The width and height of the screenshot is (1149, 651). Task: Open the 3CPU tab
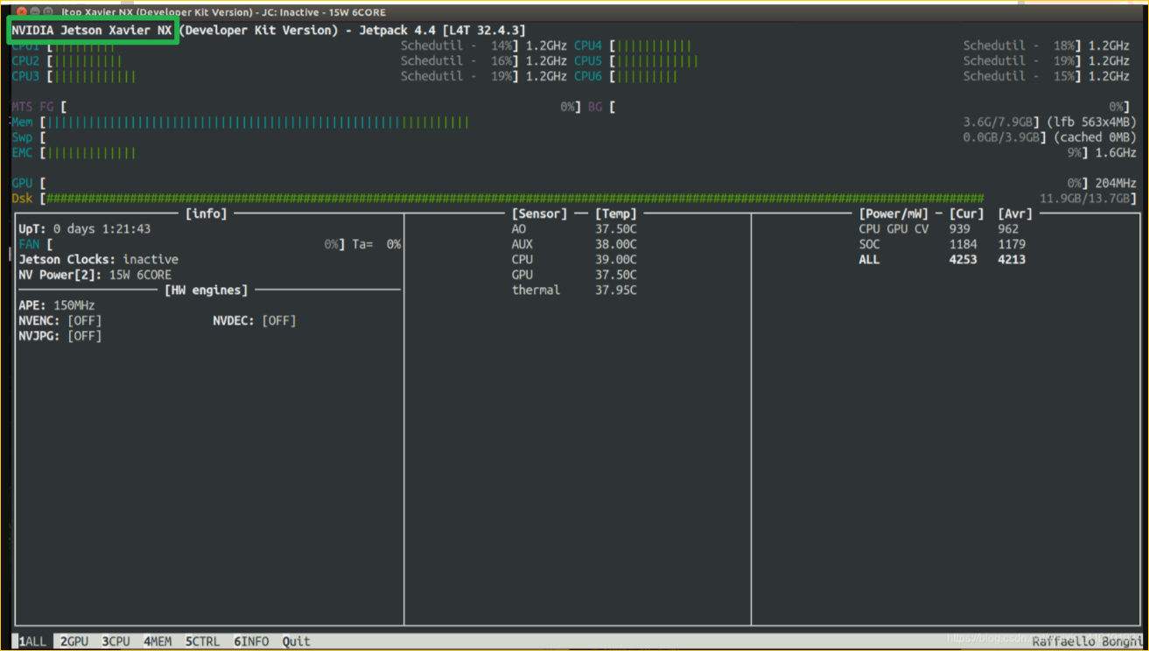(x=116, y=641)
